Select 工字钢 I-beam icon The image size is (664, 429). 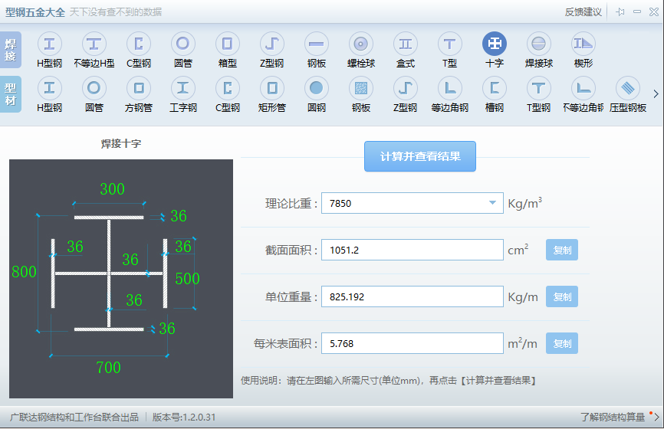(x=183, y=88)
